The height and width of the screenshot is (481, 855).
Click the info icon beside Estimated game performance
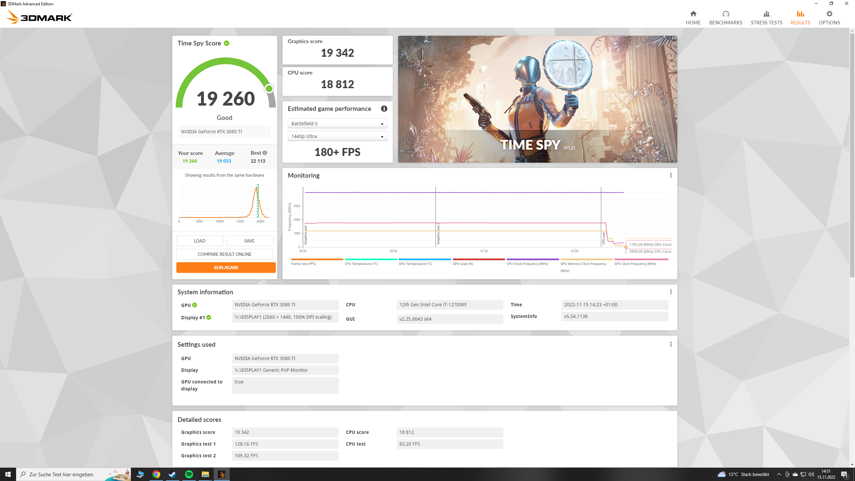click(384, 109)
